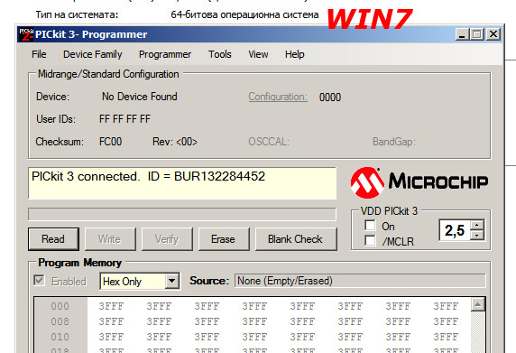Click the Write button
Image resolution: width=516 pixels, height=353 pixels.
(x=110, y=239)
